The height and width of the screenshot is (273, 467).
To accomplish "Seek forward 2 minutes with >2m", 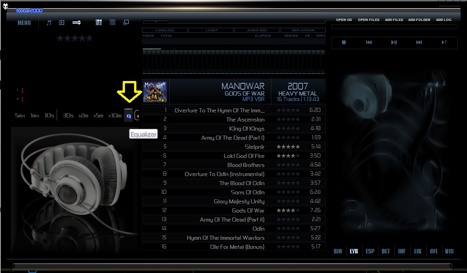I will (83, 116).
